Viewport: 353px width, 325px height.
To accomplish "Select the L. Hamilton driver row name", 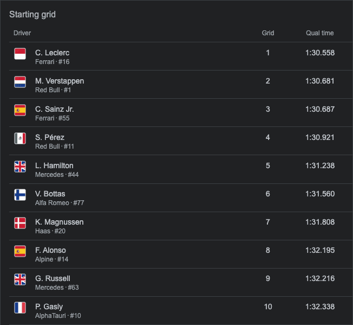I will tap(54, 165).
